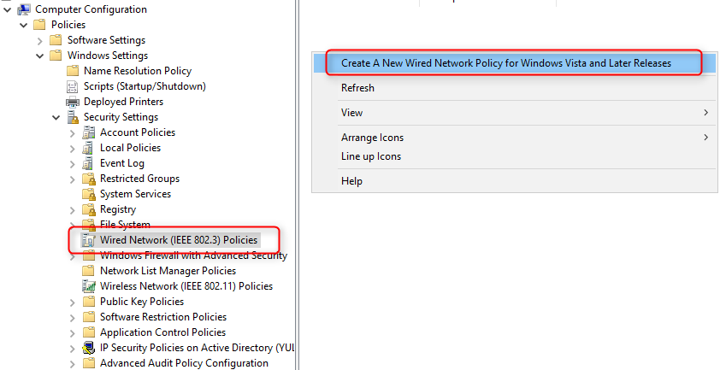Open the Arrange Icons submenu
The image size is (726, 370).
tap(372, 138)
